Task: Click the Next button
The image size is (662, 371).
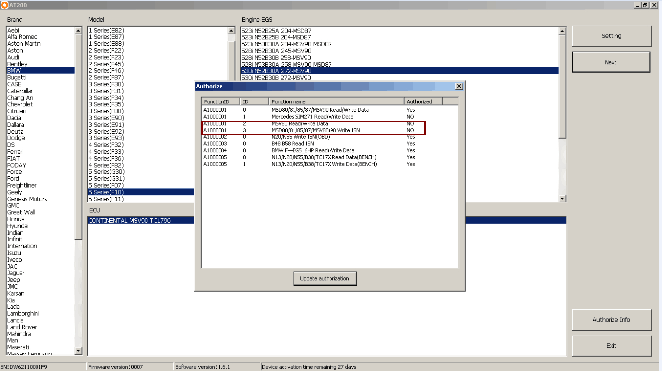Action: click(611, 62)
